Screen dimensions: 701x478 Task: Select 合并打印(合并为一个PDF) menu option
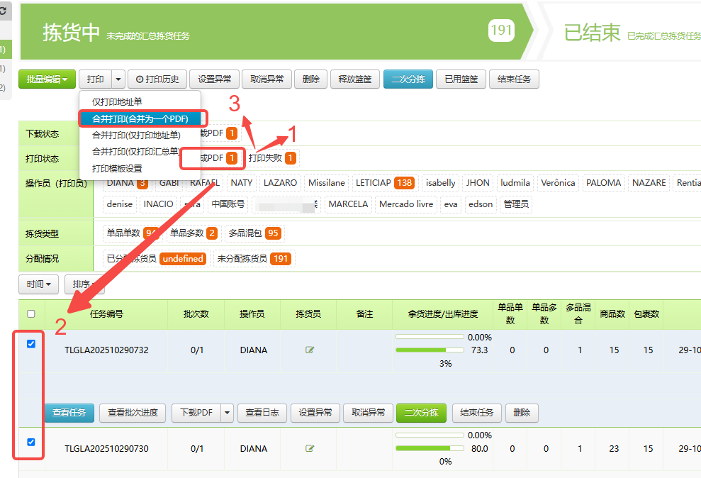(x=140, y=118)
